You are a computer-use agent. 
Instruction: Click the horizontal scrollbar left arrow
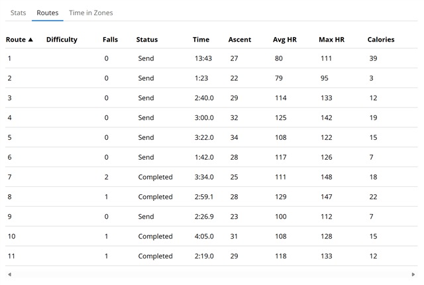coord(9,274)
